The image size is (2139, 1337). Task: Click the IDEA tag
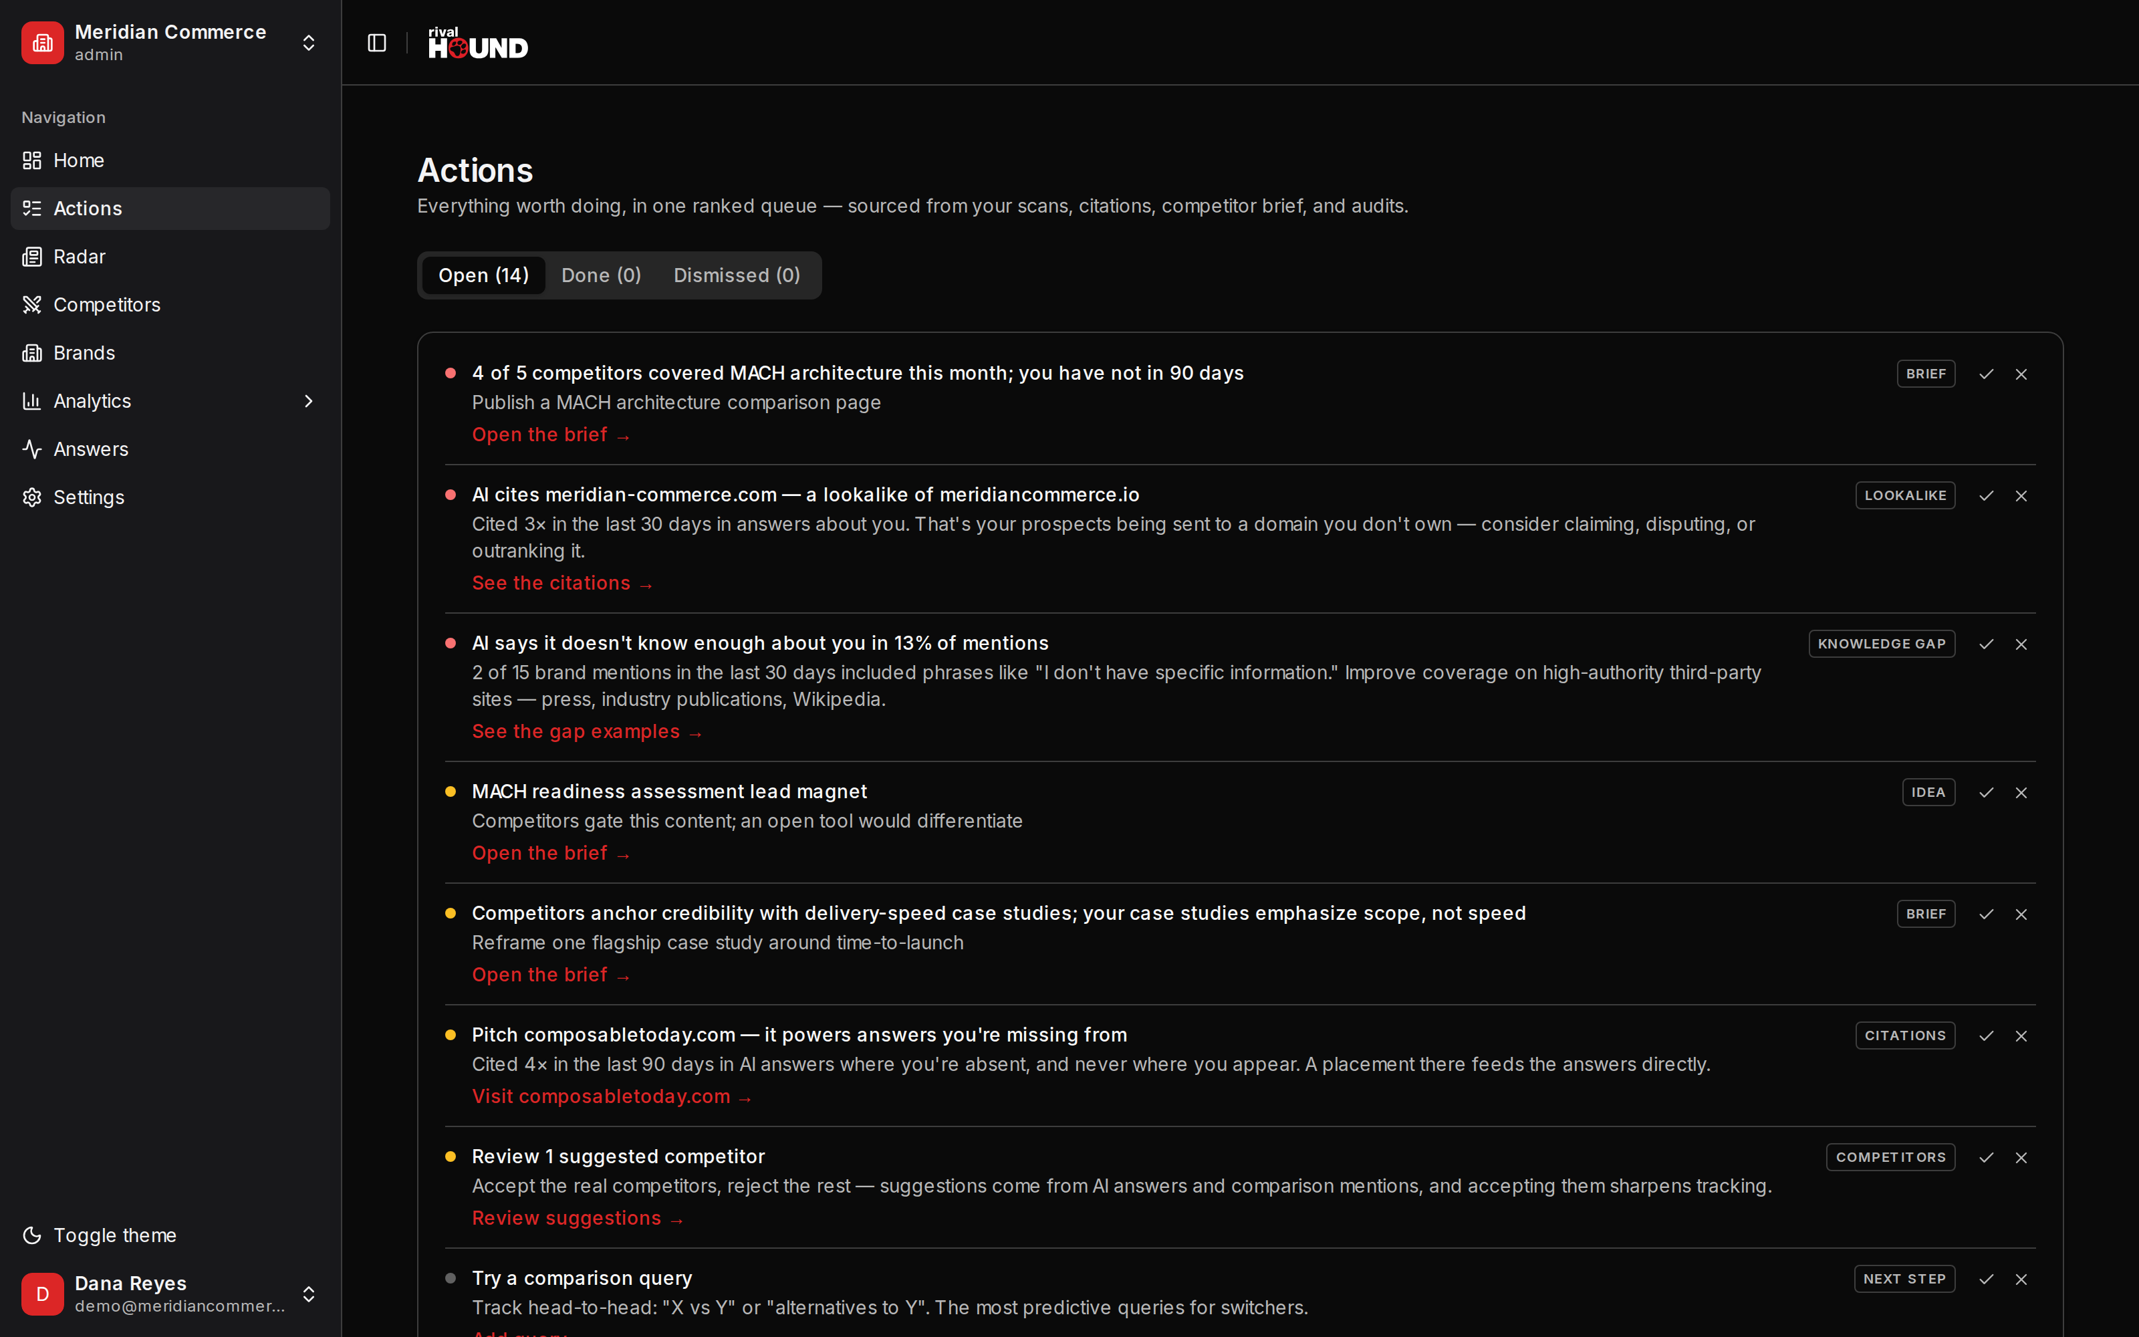click(1928, 794)
